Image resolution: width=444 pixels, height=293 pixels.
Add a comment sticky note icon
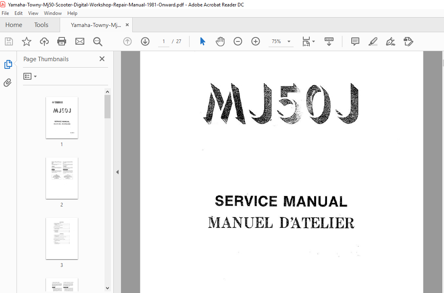[355, 41]
